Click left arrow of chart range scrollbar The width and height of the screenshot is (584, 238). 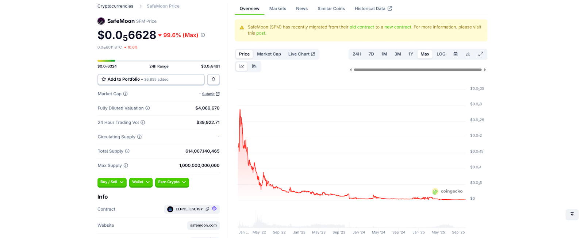pos(351,70)
